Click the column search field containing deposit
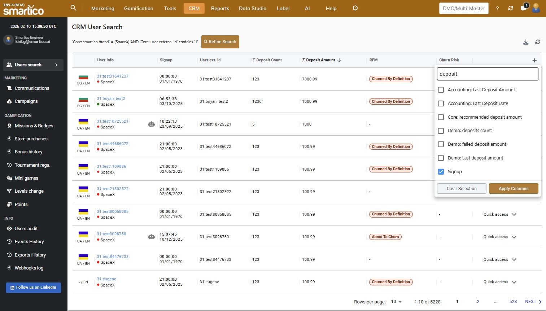This screenshot has width=546, height=311. tap(487, 74)
